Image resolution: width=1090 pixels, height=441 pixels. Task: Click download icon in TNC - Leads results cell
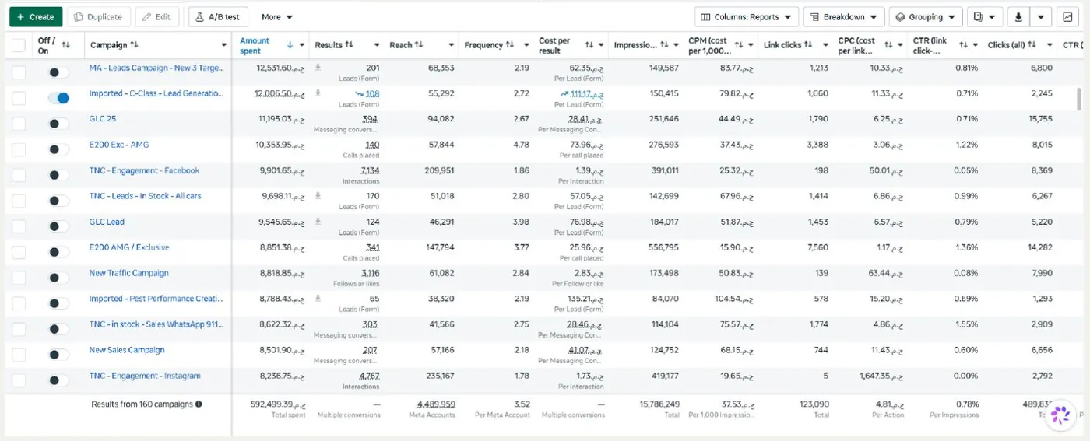(x=318, y=196)
